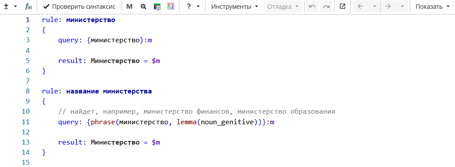Click line number 11 in gutter
The height and width of the screenshot is (167, 455).
26,122
